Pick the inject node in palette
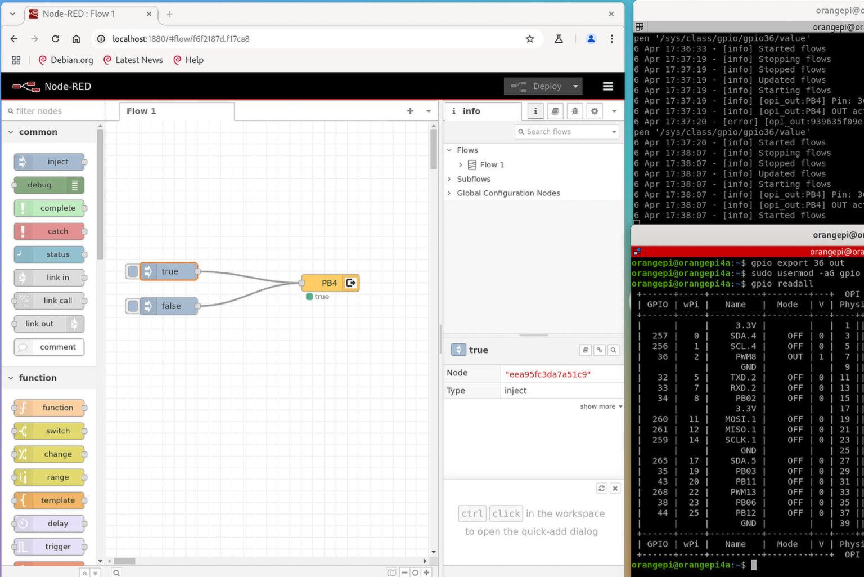 (x=49, y=162)
